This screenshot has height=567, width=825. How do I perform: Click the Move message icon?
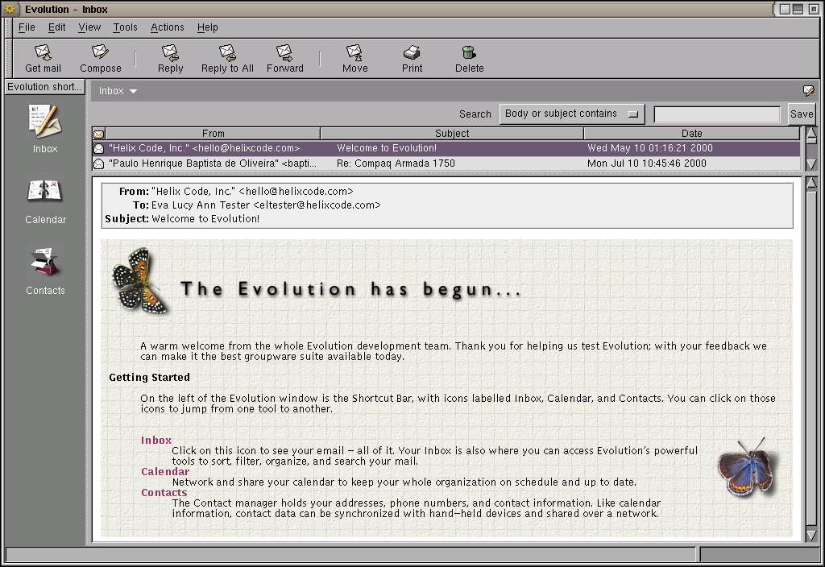tap(354, 56)
